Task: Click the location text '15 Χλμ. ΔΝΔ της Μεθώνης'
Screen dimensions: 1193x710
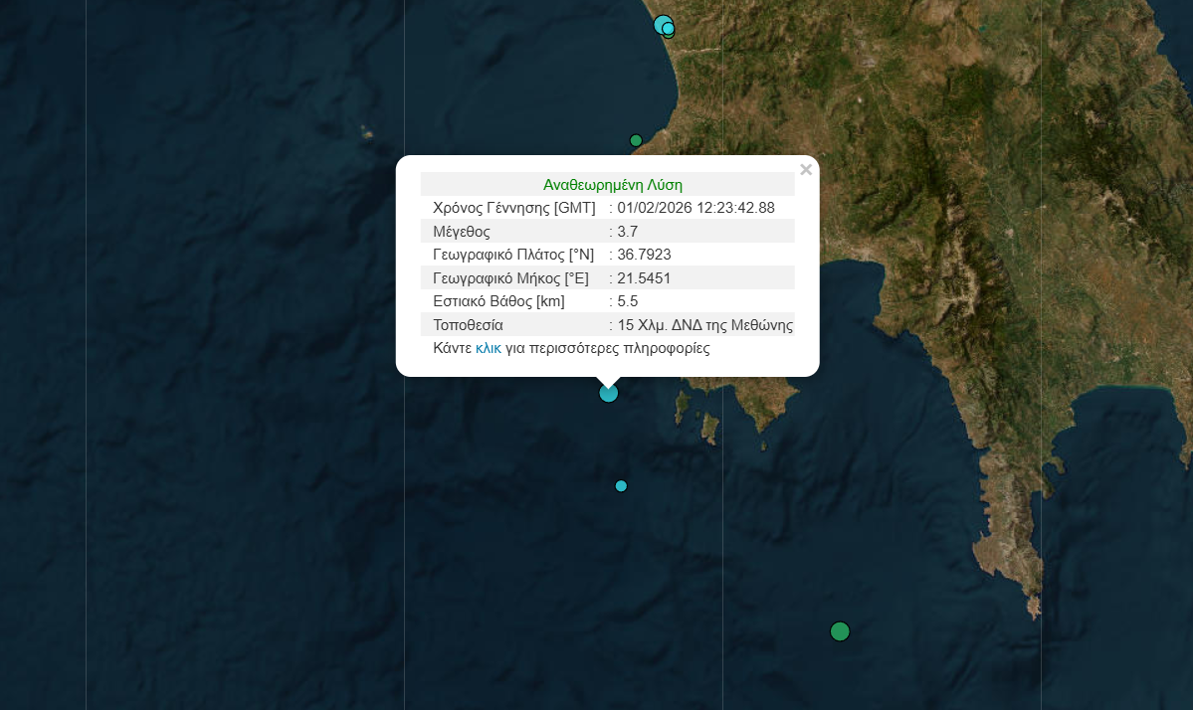Action: pyautogui.click(x=704, y=325)
